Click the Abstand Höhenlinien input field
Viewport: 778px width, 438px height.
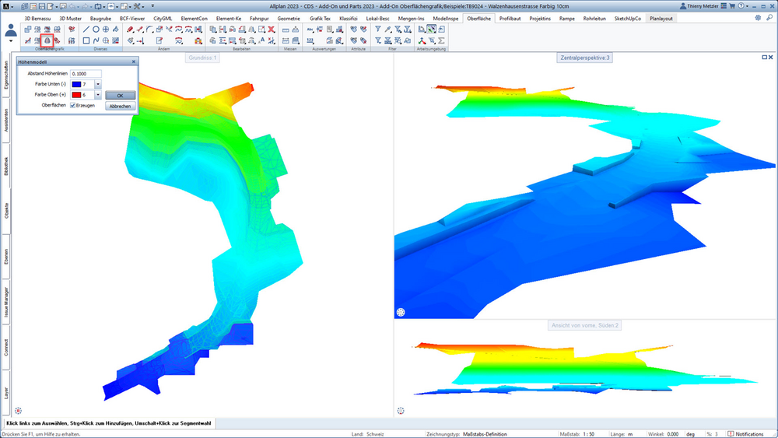coord(86,73)
